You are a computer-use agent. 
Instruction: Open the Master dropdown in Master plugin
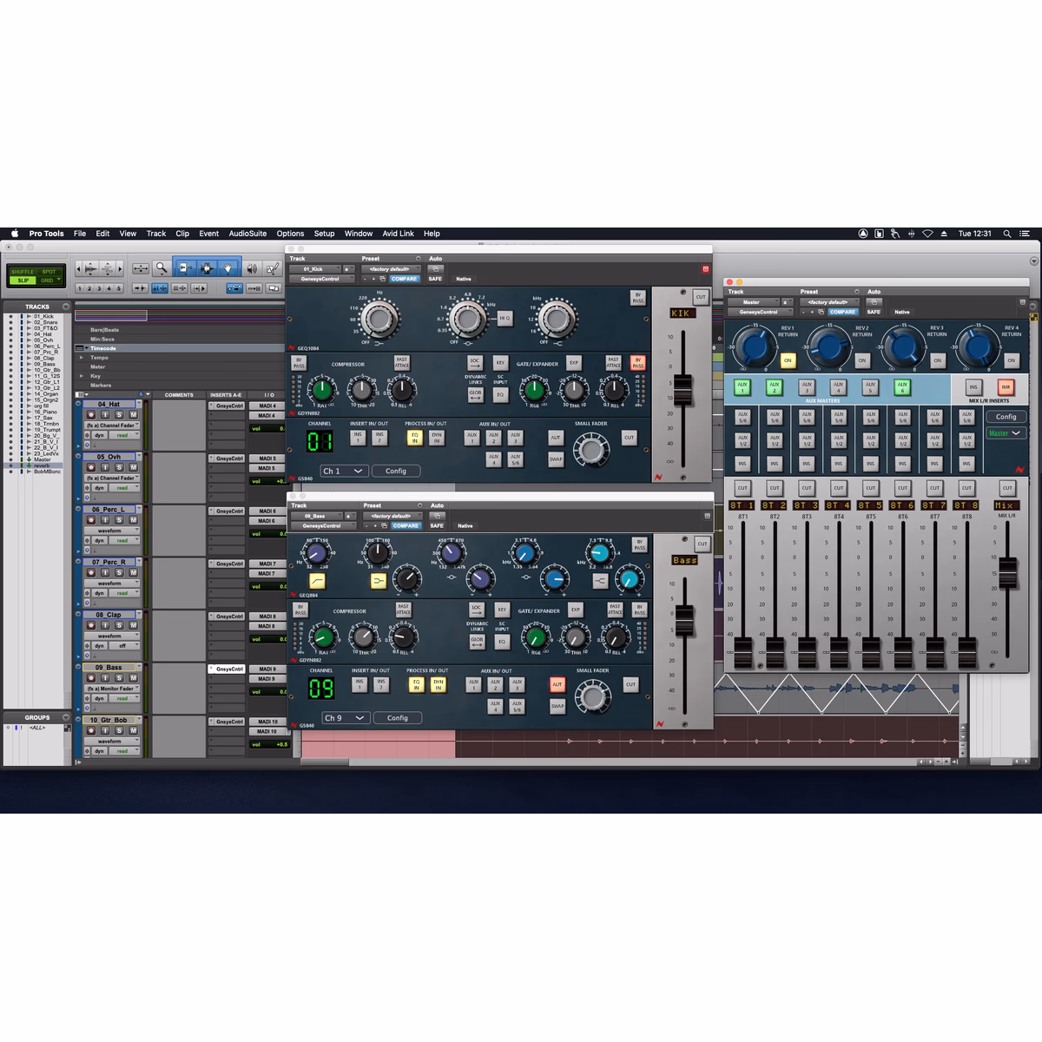[x=1005, y=433]
